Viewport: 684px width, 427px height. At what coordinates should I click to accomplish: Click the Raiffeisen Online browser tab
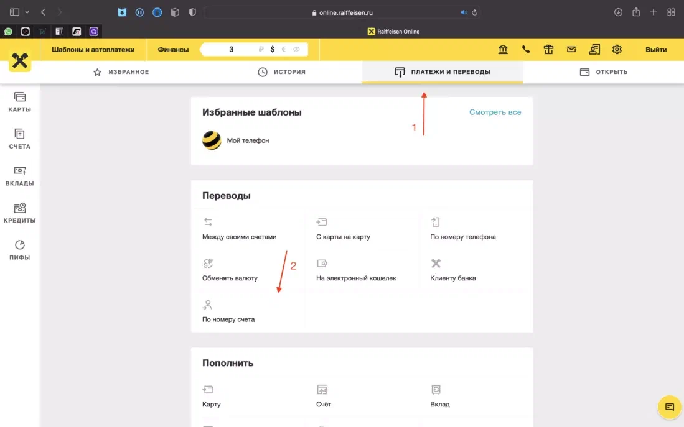[393, 31]
